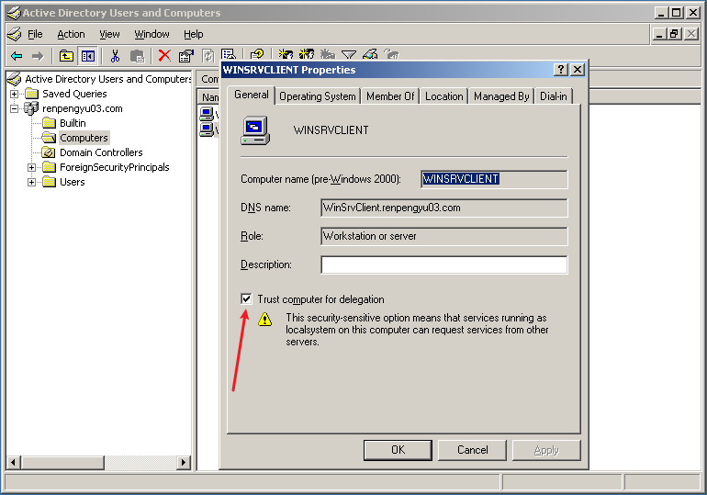Click the Cut scissors toolbar icon
The width and height of the screenshot is (707, 495).
(x=115, y=56)
